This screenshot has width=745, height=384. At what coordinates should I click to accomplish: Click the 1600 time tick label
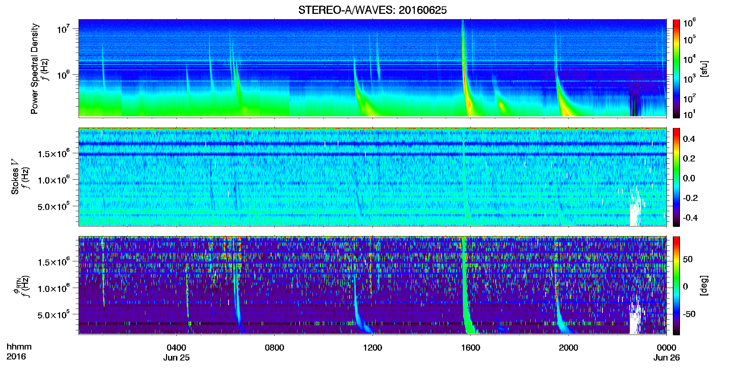471,347
